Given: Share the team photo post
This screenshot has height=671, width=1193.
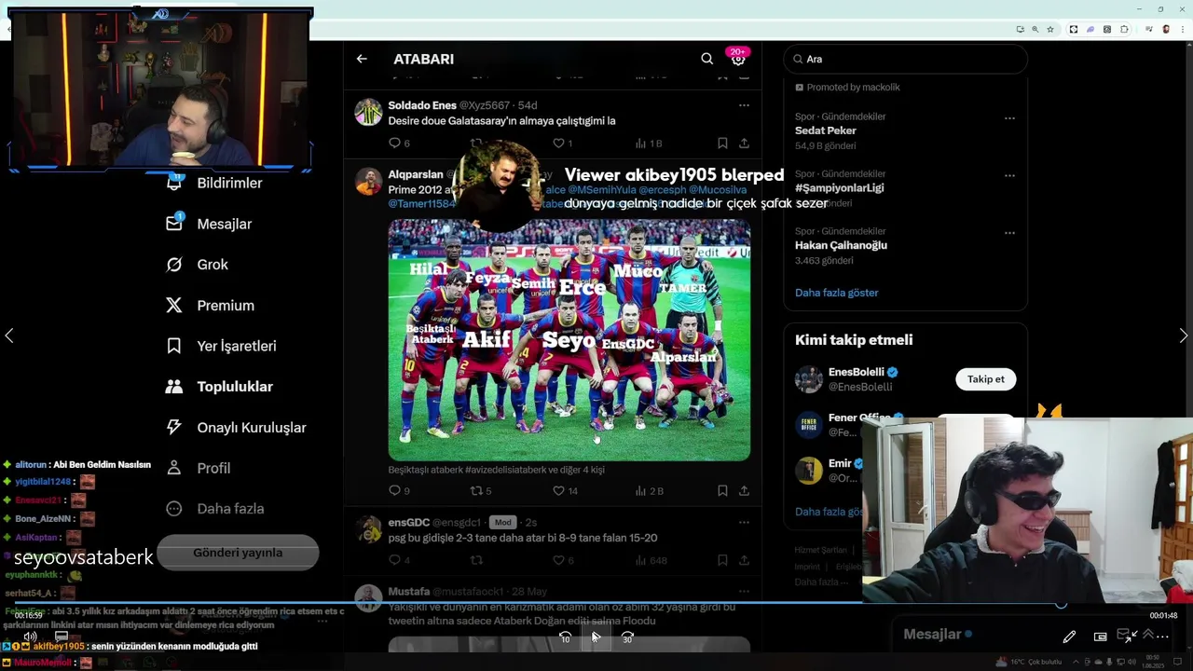Looking at the screenshot, I should click(x=744, y=490).
